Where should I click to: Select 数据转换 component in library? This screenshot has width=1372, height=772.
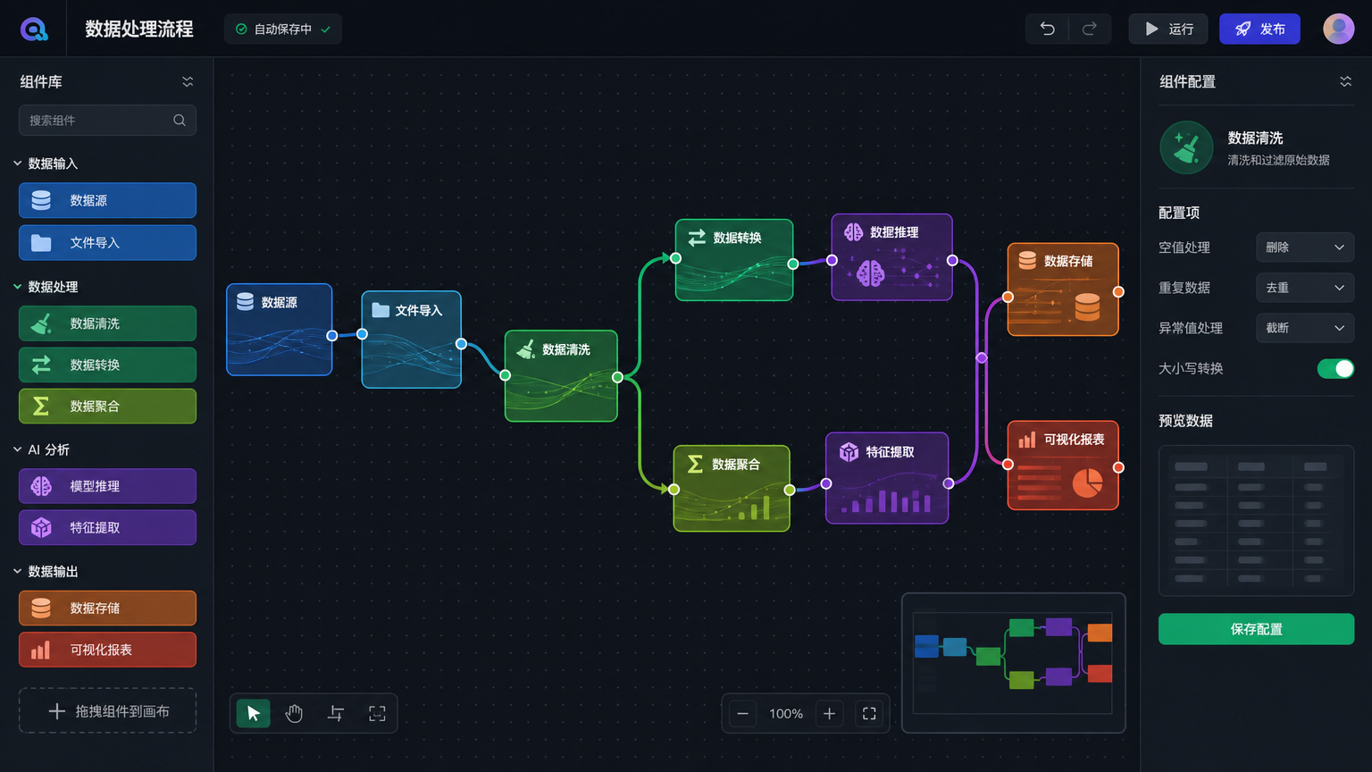[x=107, y=365]
